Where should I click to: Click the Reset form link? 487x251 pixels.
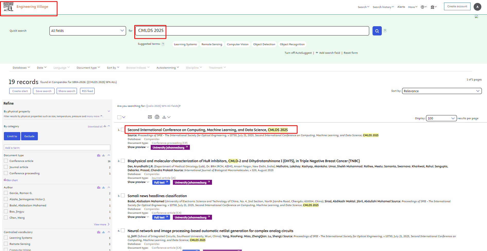[x=351, y=53]
